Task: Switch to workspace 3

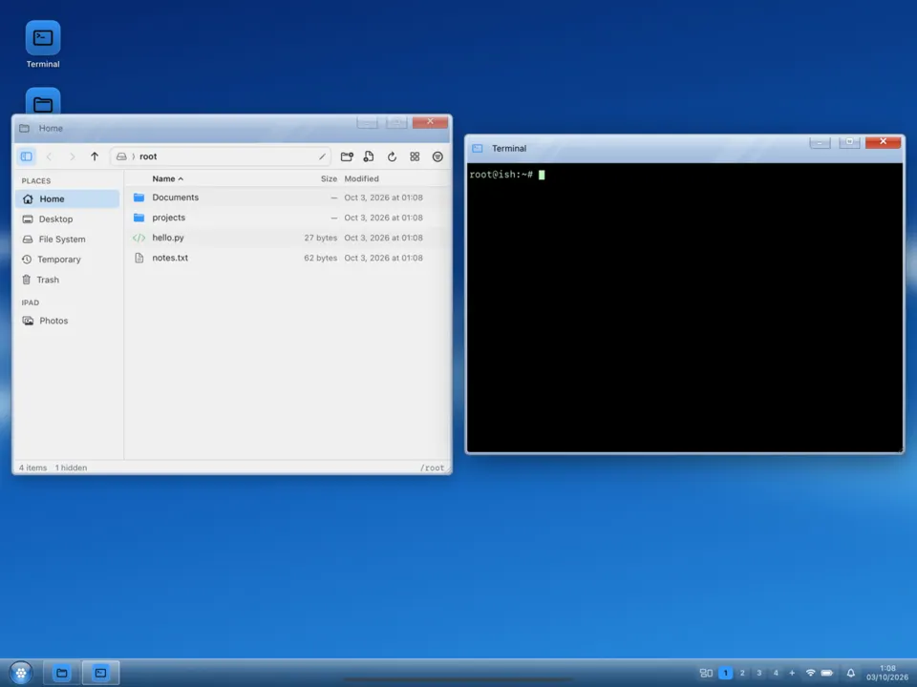Action: point(759,673)
